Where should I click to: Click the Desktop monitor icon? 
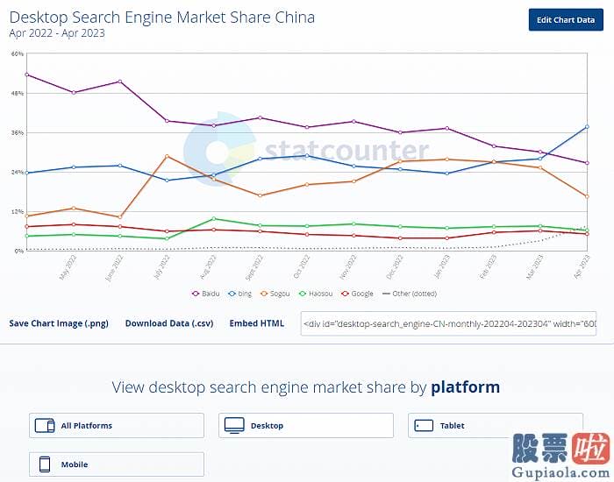coord(234,426)
